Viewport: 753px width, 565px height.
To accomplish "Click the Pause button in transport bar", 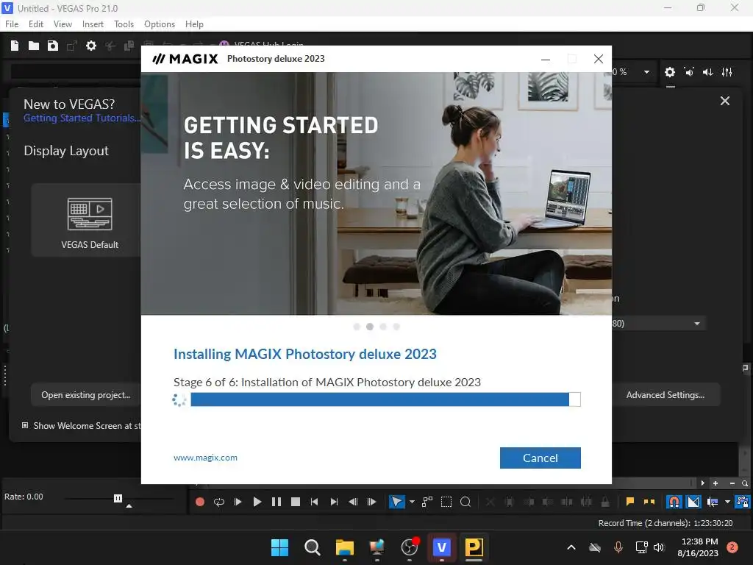I will point(276,502).
